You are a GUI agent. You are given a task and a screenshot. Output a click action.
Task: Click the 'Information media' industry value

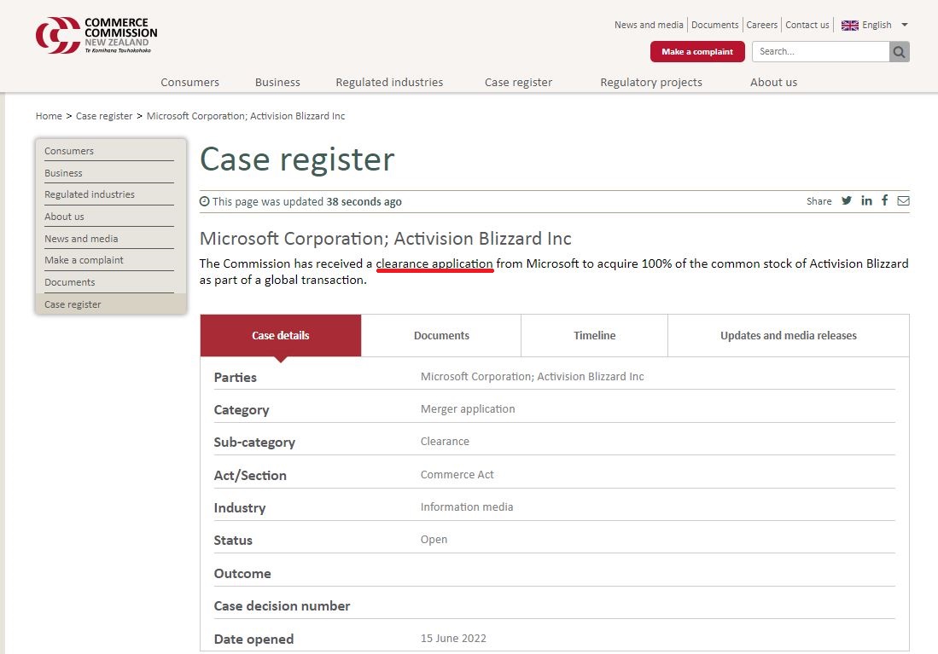pyautogui.click(x=467, y=507)
